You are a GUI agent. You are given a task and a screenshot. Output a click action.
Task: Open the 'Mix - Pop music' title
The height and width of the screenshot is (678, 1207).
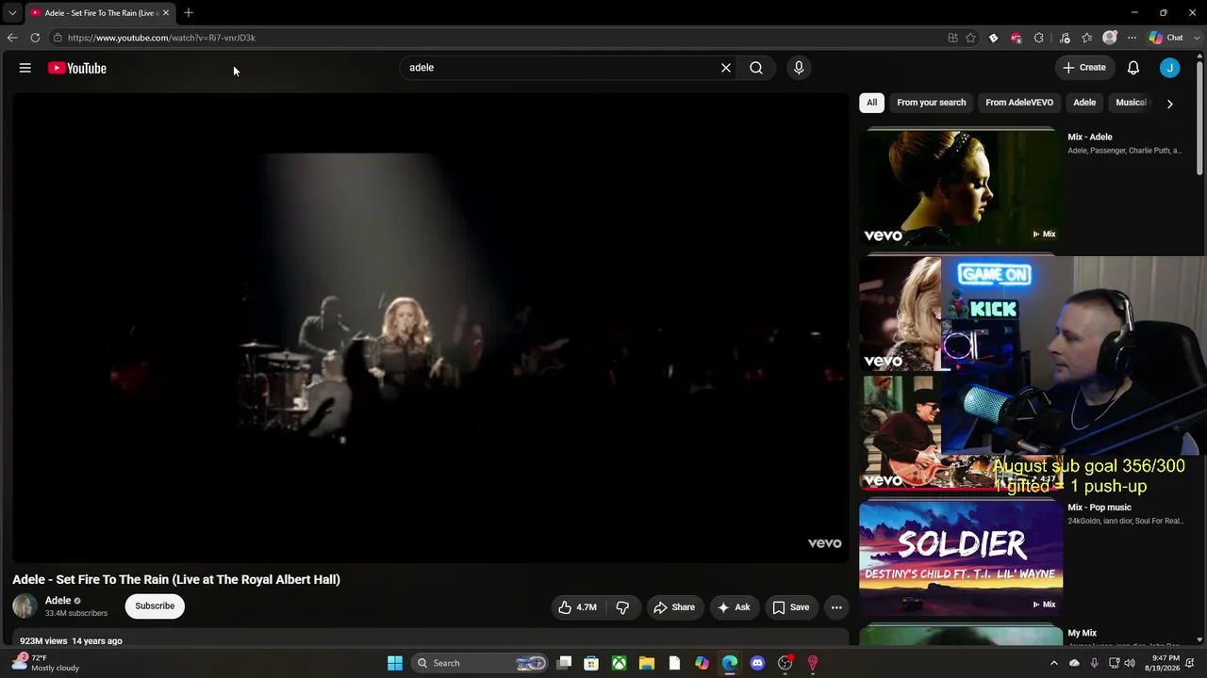tap(1100, 508)
